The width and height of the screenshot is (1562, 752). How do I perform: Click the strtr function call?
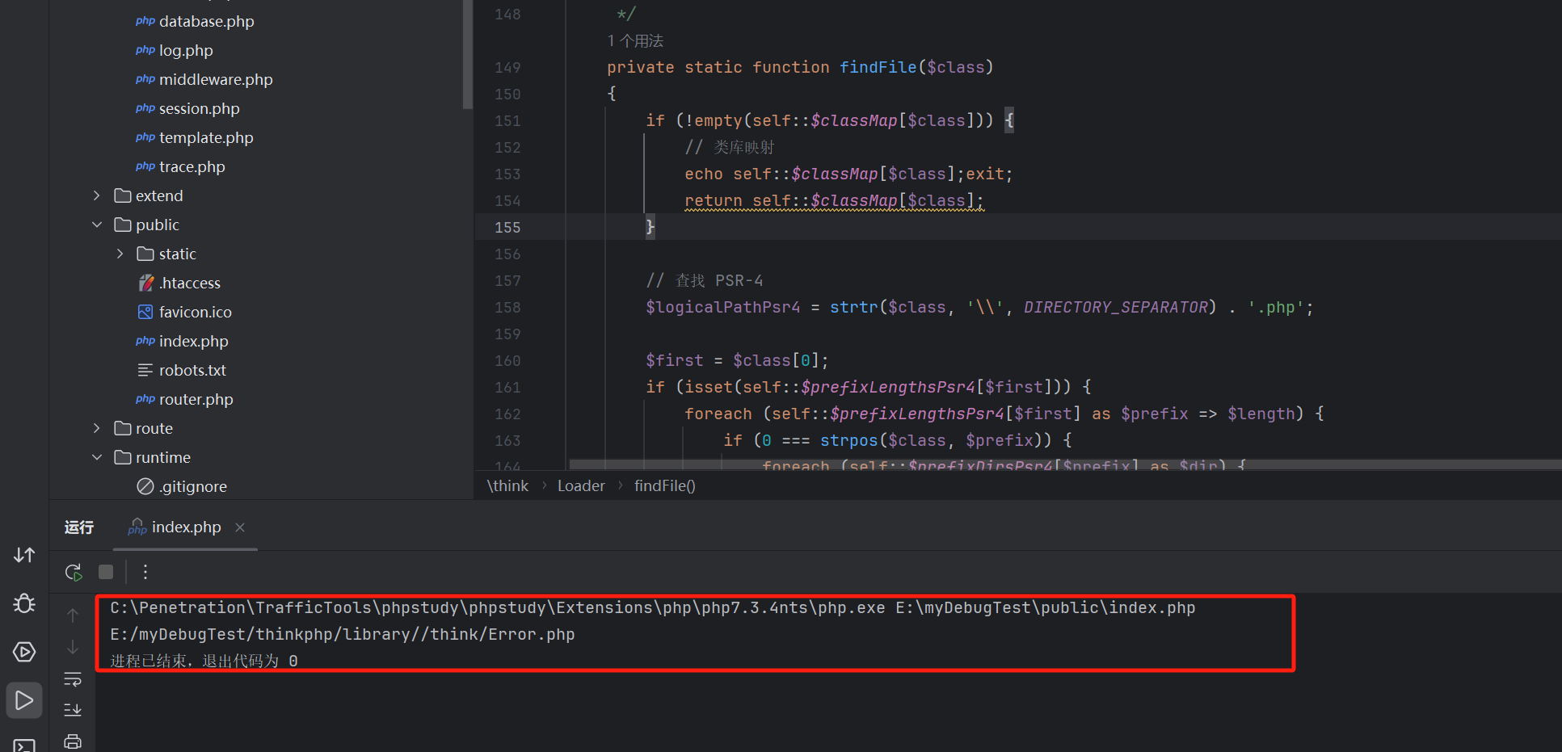[854, 307]
